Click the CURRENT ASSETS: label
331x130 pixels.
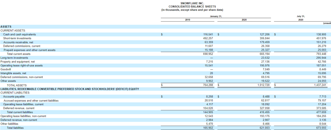coord(13,30)
